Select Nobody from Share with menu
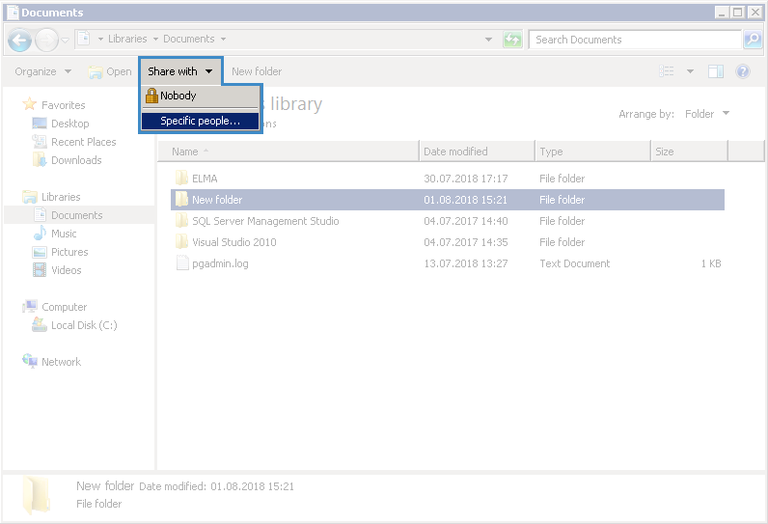Image resolution: width=768 pixels, height=524 pixels. point(178,96)
